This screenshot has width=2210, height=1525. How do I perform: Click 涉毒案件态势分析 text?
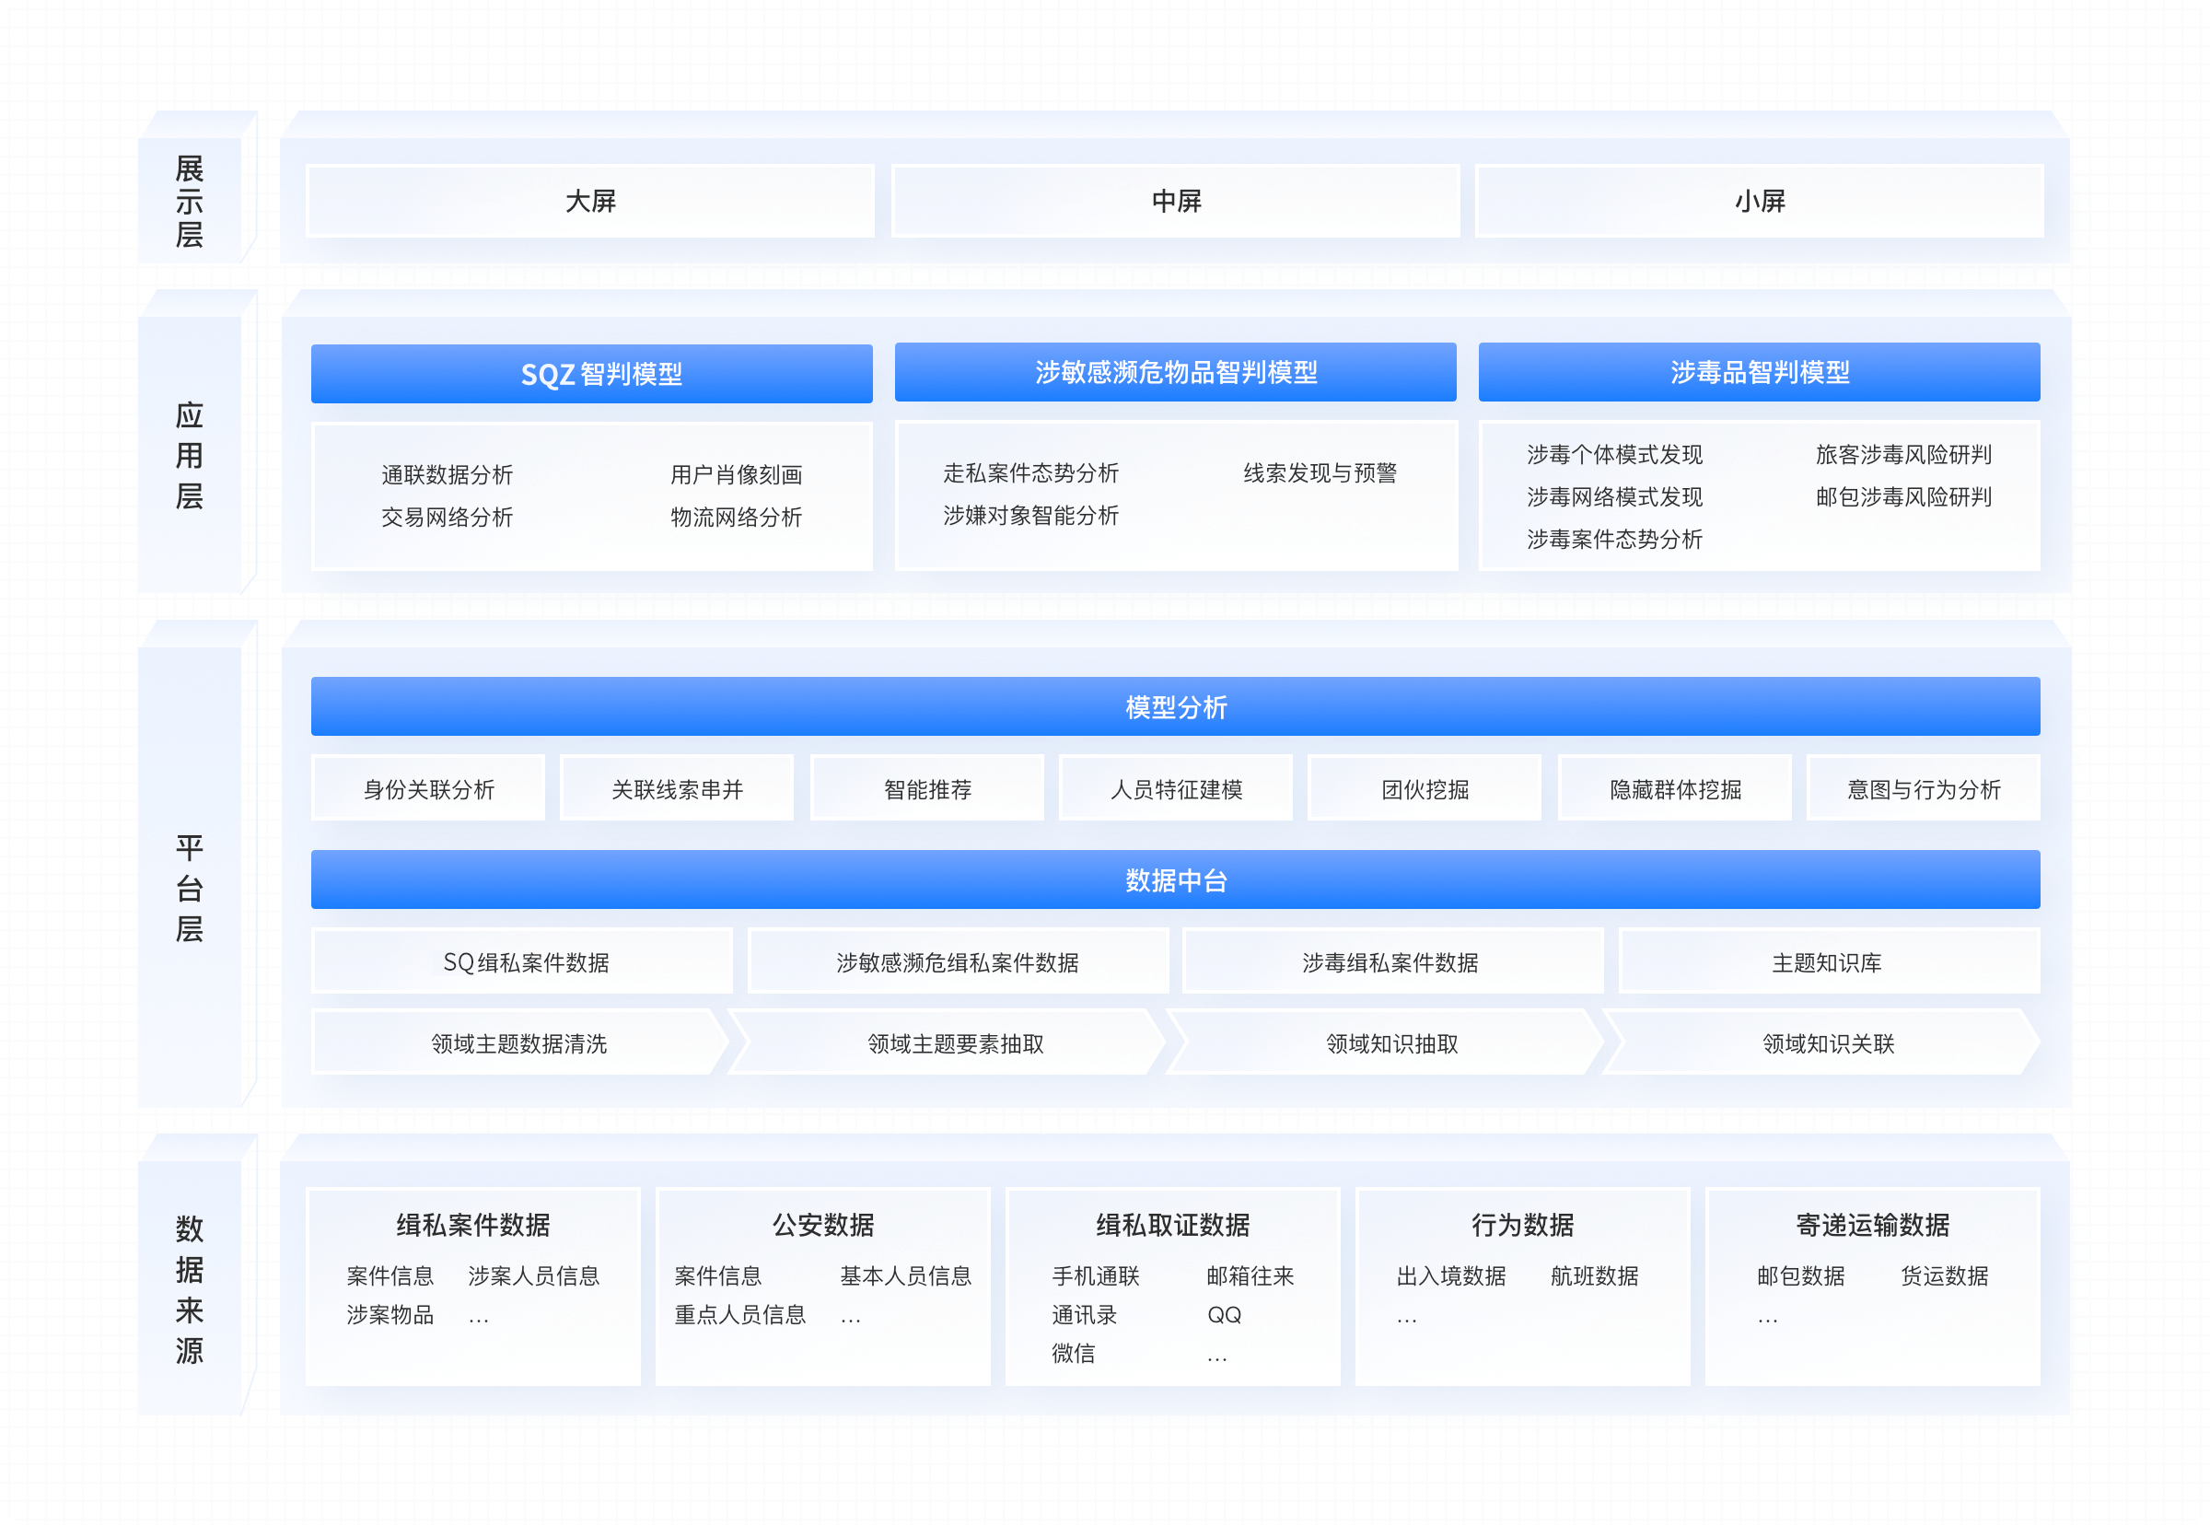[1614, 539]
